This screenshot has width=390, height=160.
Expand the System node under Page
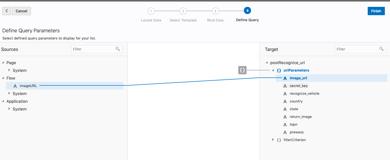pos(9,70)
